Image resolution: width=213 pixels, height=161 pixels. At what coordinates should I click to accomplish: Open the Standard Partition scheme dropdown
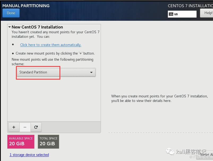click(56, 72)
